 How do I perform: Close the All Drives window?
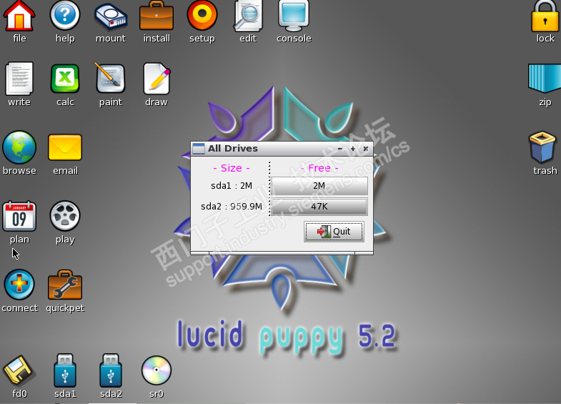[366, 149]
